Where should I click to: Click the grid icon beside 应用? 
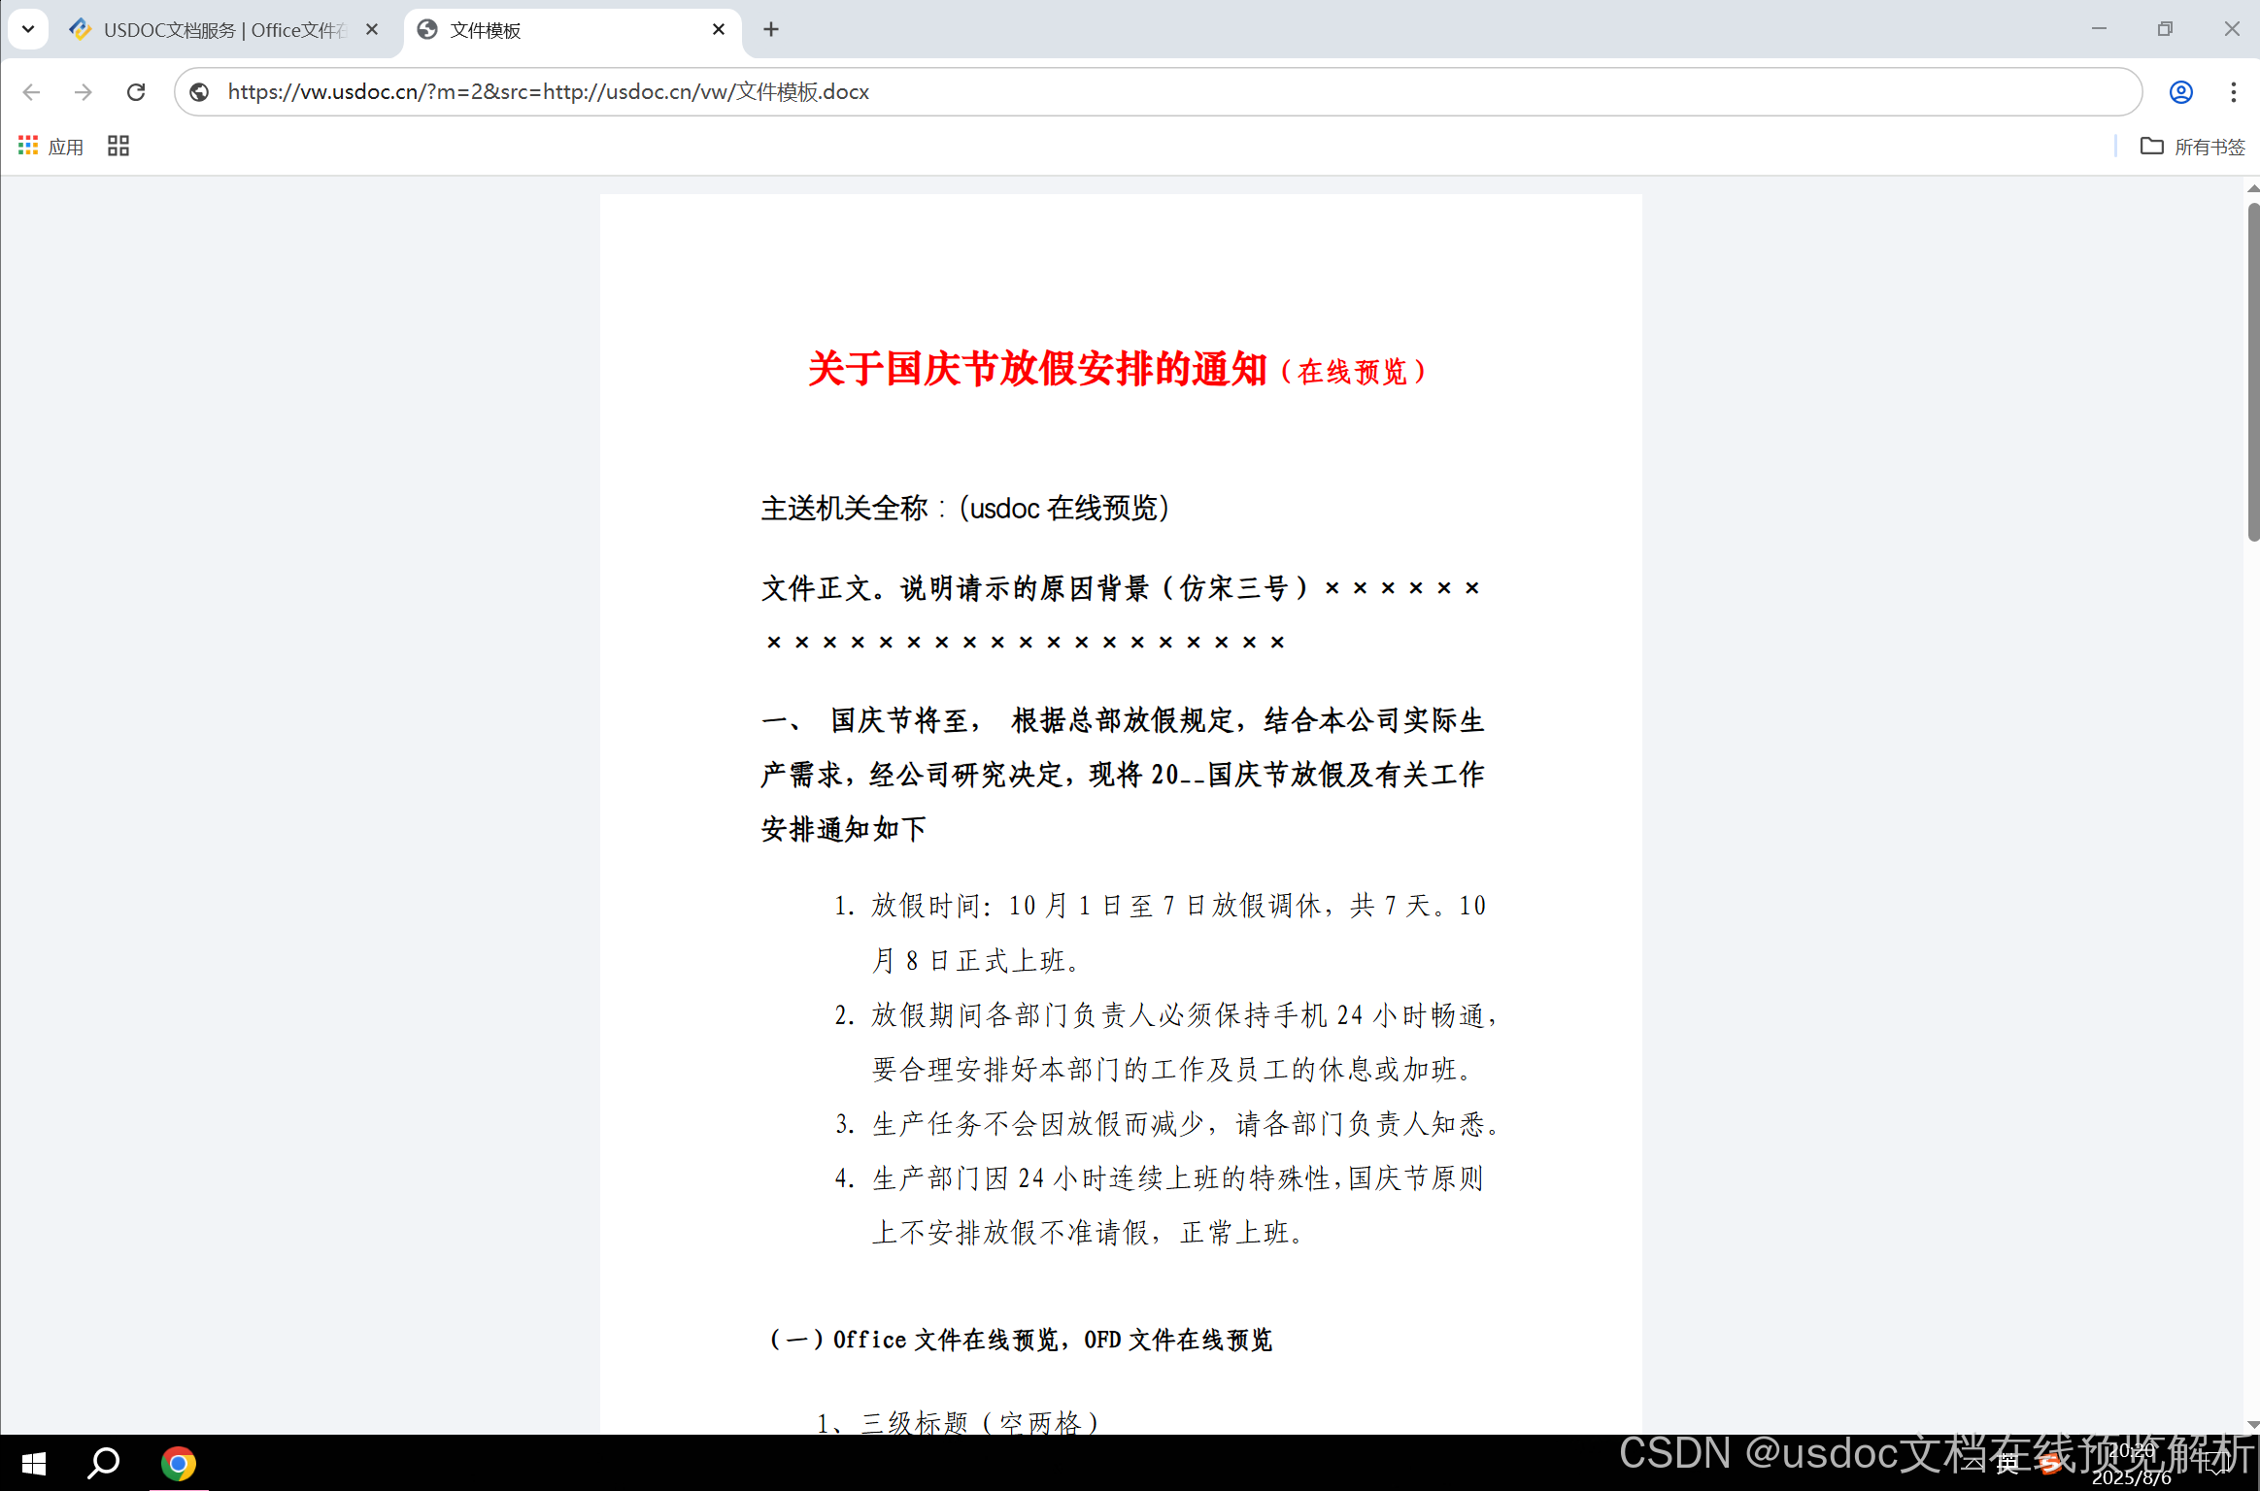(x=118, y=146)
